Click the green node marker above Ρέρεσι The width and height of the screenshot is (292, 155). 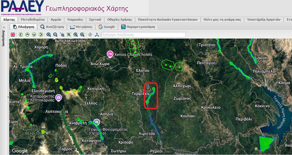(158, 140)
